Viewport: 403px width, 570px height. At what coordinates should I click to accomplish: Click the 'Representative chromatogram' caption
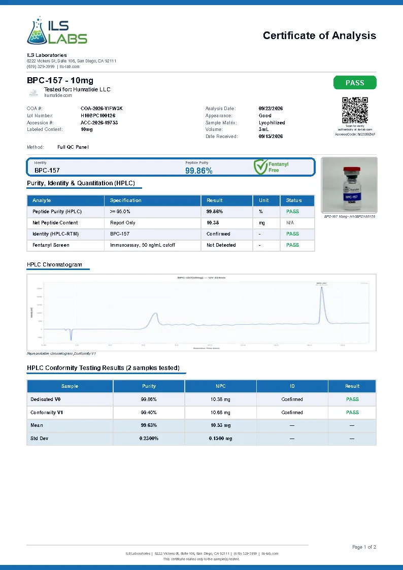tap(61, 353)
